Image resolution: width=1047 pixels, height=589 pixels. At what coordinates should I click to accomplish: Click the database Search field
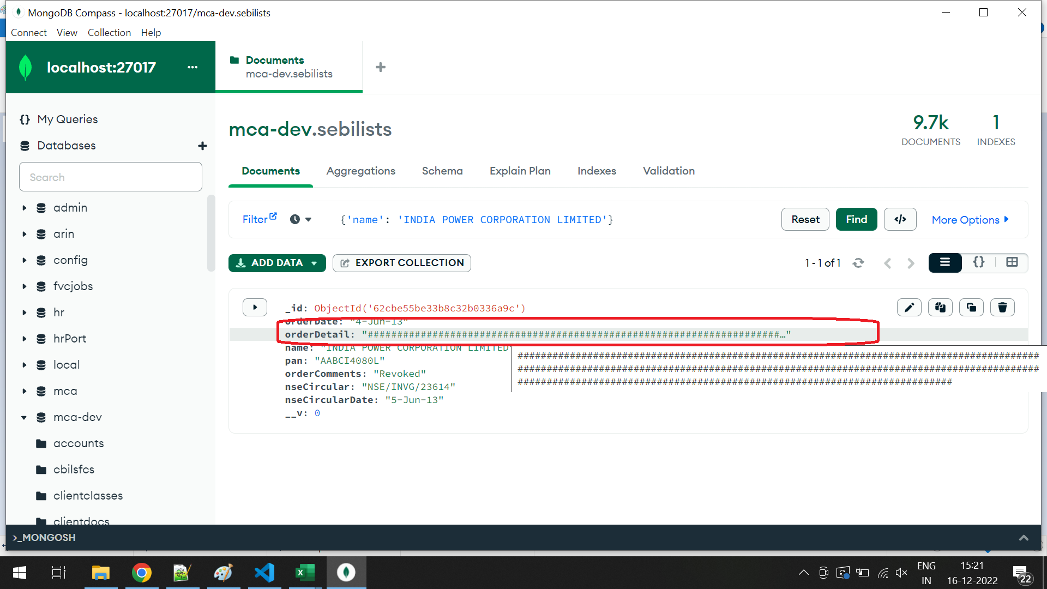(111, 177)
